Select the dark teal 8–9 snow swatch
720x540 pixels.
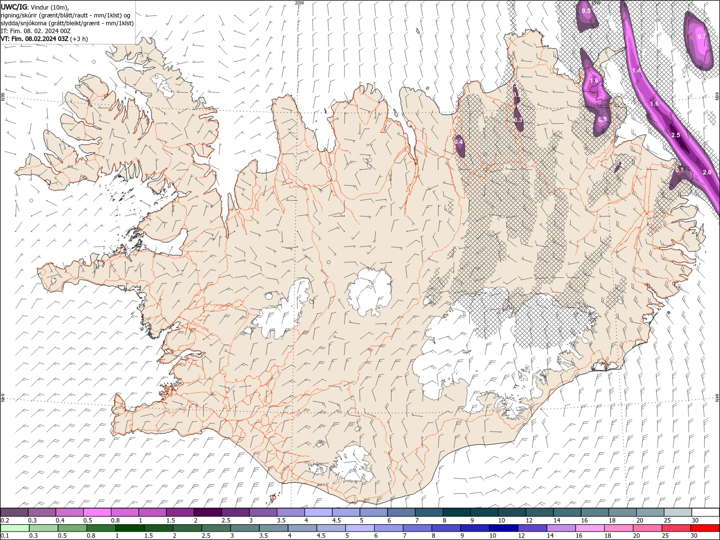pos(457,512)
